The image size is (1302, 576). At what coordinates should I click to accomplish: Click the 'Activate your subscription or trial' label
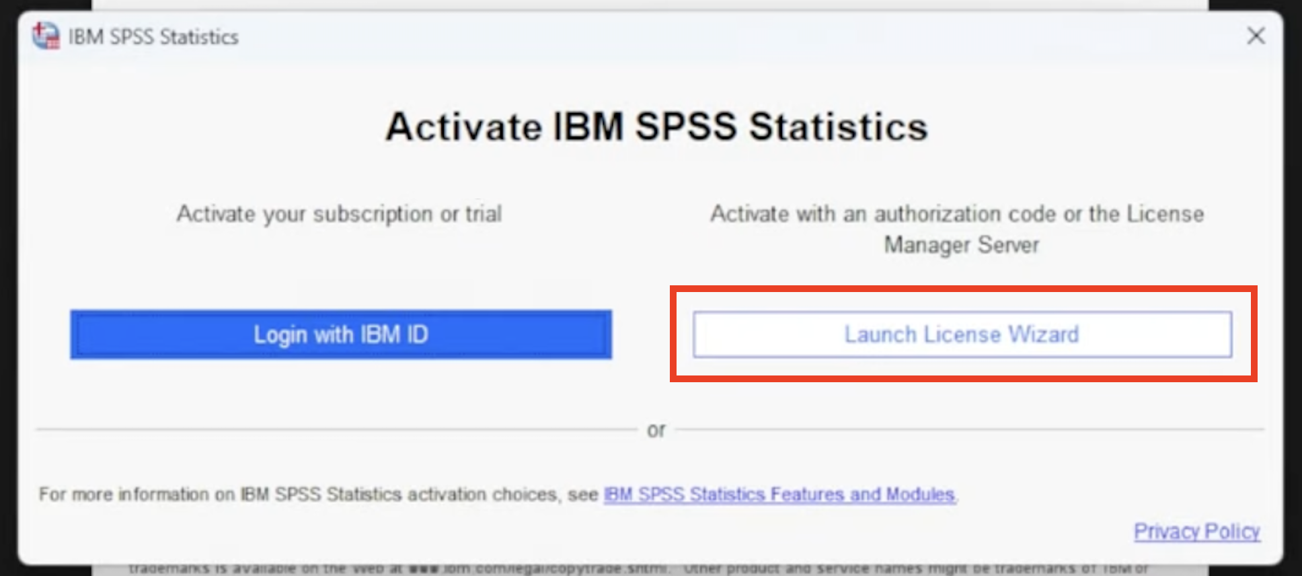coord(339,214)
